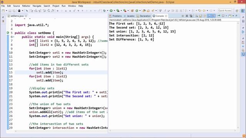This screenshot has height=138, width=246.
Task: Open the File menu
Action: 3,6
